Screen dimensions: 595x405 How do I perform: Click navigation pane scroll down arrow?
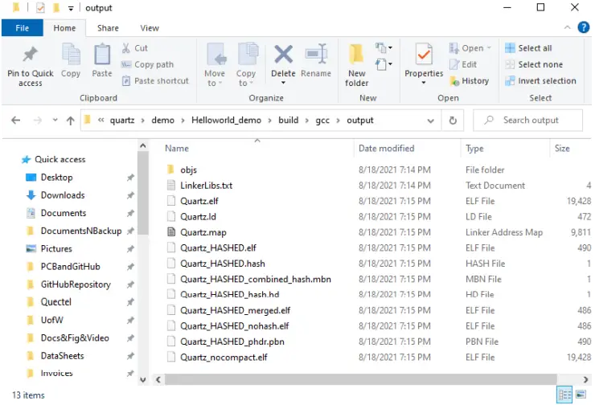142,379
